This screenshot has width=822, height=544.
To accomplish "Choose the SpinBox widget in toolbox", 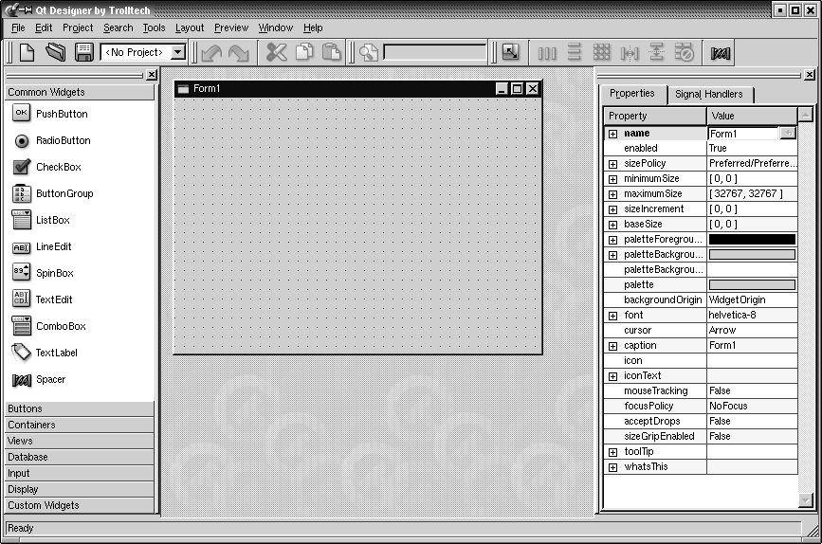I will [x=54, y=273].
